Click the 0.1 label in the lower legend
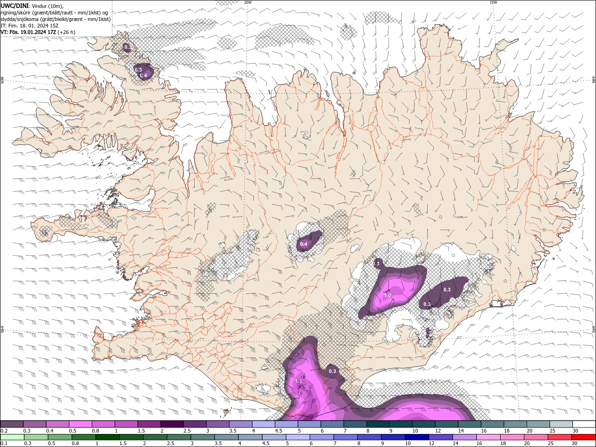596x447 pixels. (4, 444)
